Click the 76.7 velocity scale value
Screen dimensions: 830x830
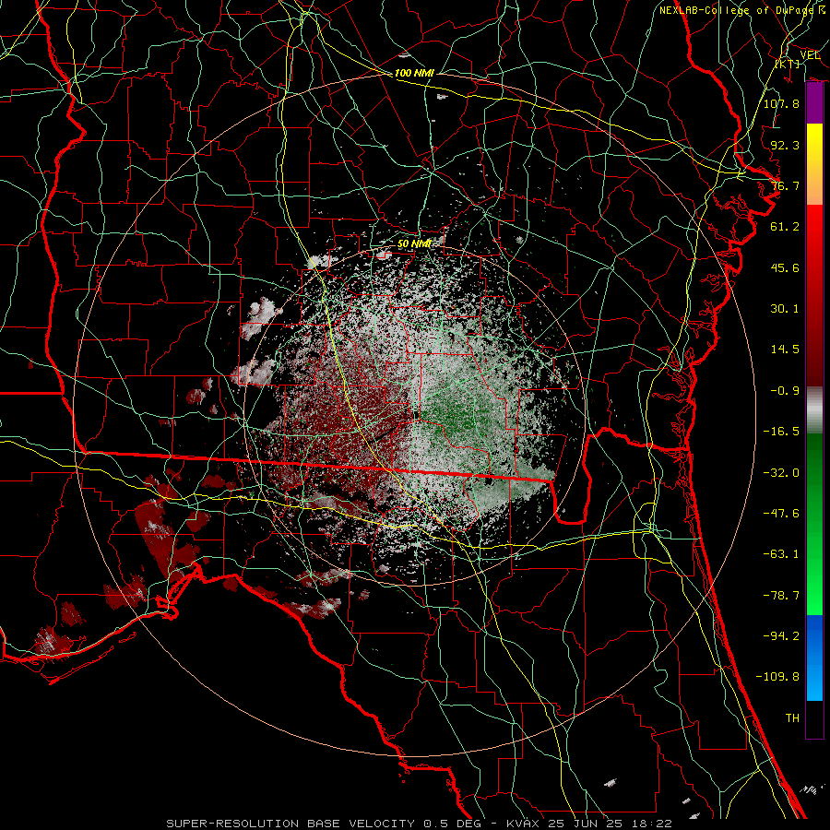pos(785,185)
